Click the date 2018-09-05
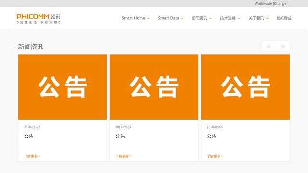The height and width of the screenshot is (173, 308). tap(215, 127)
